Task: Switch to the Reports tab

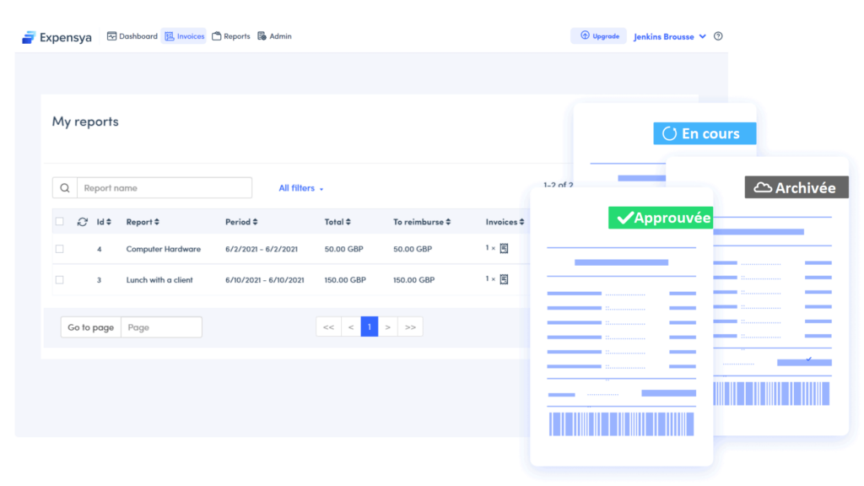Action: (231, 35)
